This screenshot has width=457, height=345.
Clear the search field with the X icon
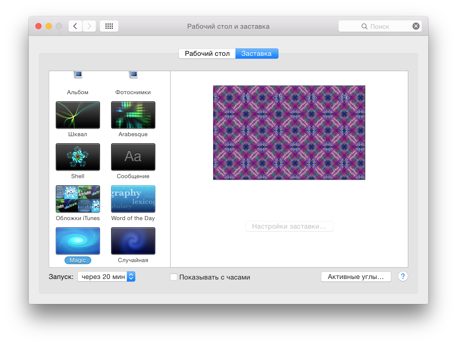tap(416, 26)
